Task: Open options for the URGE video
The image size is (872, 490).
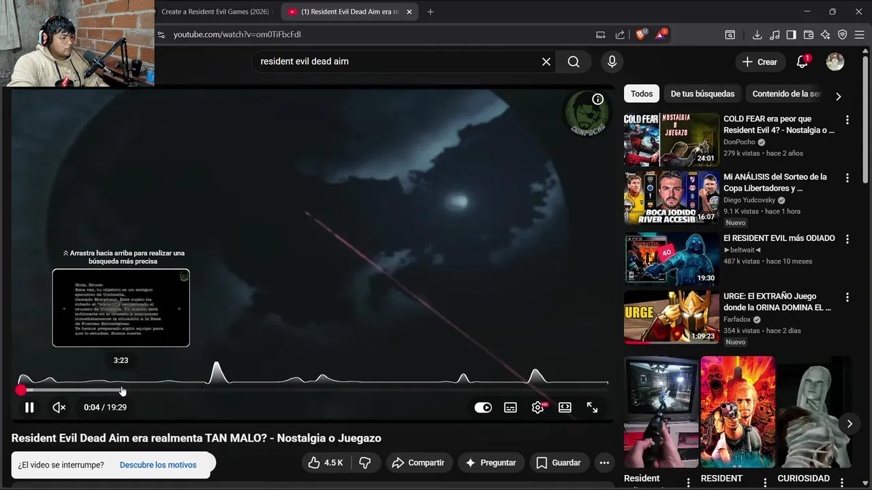Action: pos(847,297)
